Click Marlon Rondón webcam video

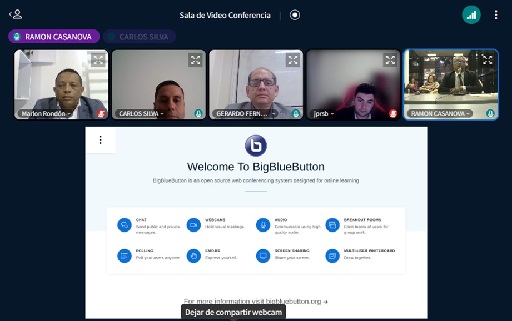pyautogui.click(x=61, y=85)
